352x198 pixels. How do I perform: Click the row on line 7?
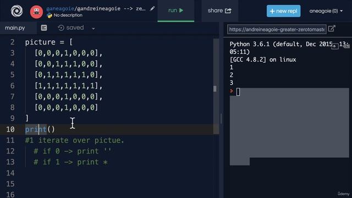click(68, 97)
